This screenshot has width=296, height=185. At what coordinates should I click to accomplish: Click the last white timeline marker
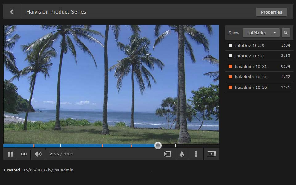coord(175,146)
